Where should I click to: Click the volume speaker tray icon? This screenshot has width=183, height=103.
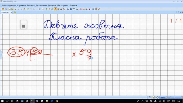point(164,101)
